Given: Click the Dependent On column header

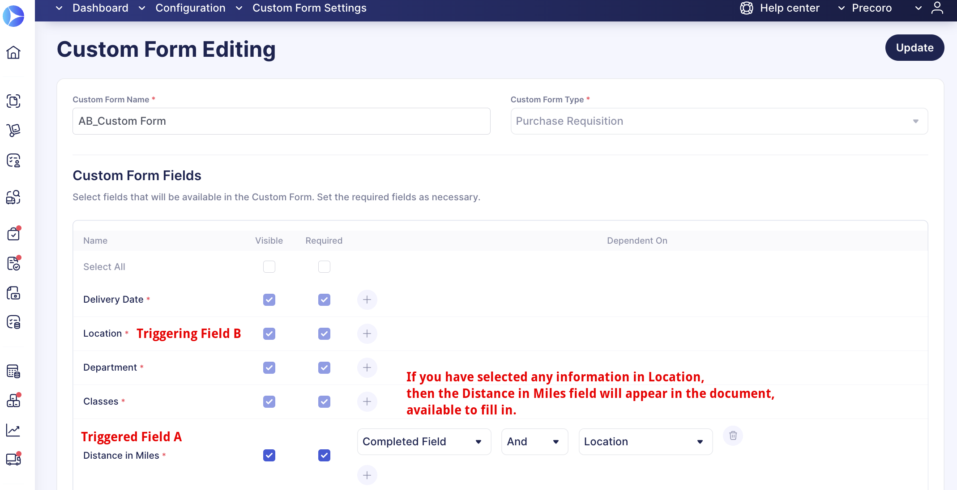Looking at the screenshot, I should (x=637, y=241).
